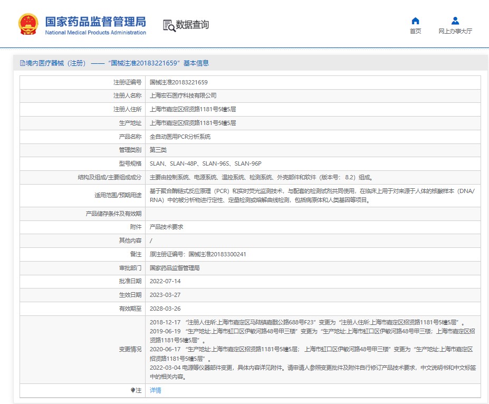Click the 注册人名称 label cell

tap(83, 95)
